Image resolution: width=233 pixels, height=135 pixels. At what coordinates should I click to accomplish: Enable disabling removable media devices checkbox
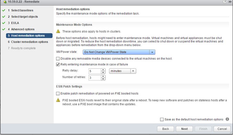(x=58, y=59)
